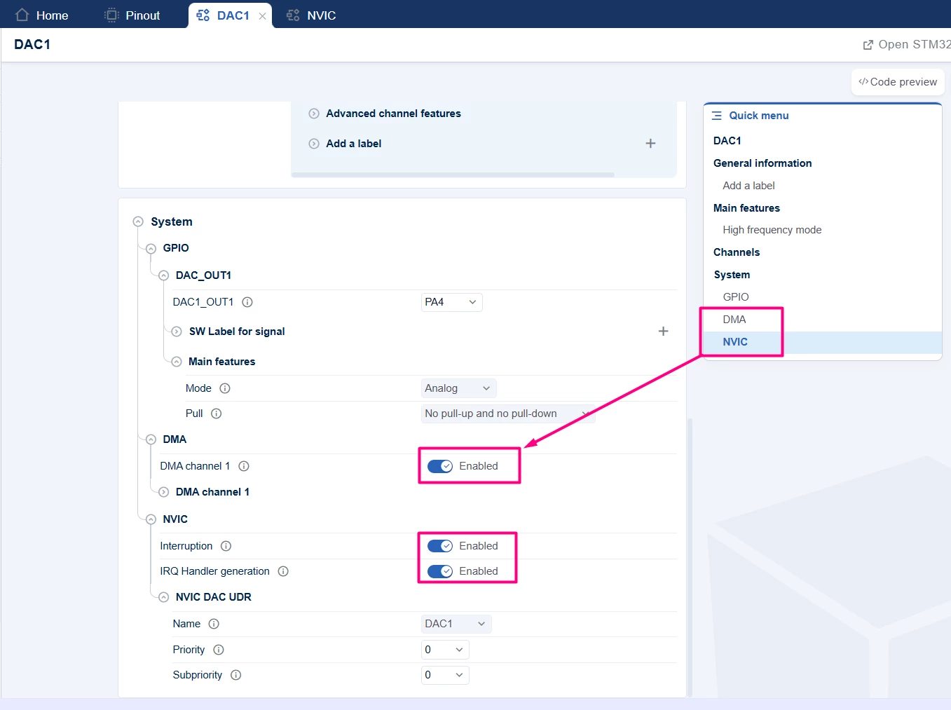Switch to the Pinout tab

132,15
